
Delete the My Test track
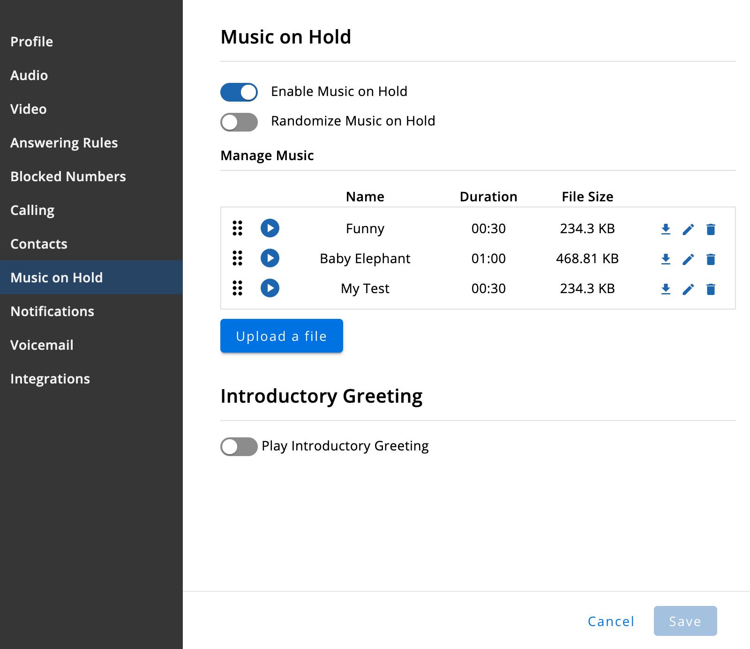pyautogui.click(x=711, y=289)
